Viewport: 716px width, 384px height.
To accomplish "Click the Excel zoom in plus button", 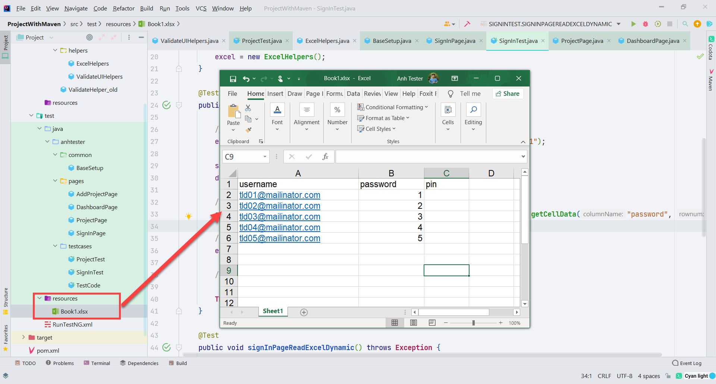I will click(x=500, y=323).
